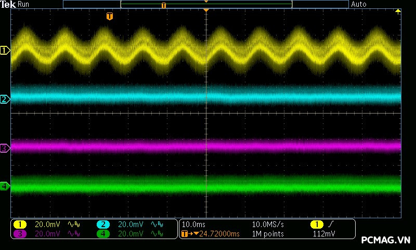Select the 10.0ms timebase readout
416x250 pixels.
[194, 224]
